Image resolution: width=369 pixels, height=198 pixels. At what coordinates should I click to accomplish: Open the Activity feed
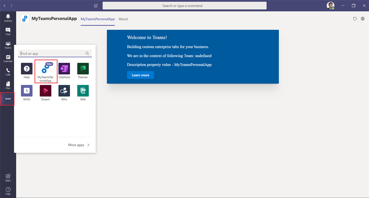8,18
